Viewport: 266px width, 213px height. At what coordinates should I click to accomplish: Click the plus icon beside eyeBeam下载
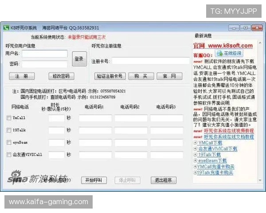pos(195,161)
